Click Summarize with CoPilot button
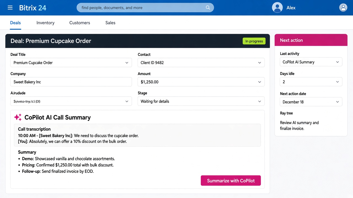 tap(231, 181)
